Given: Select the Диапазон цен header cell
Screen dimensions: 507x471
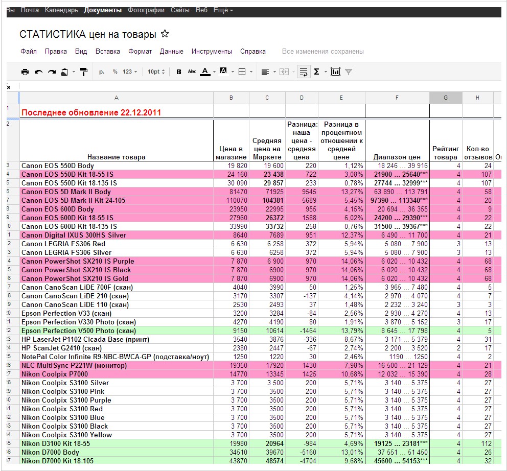Looking at the screenshot, I should [x=397, y=140].
